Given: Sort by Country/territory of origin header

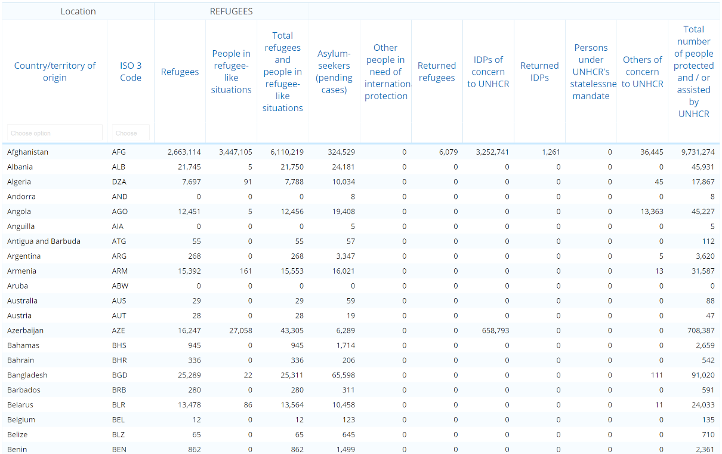Looking at the screenshot, I should tap(54, 72).
